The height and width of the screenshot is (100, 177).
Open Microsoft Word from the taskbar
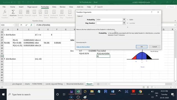point(113,92)
